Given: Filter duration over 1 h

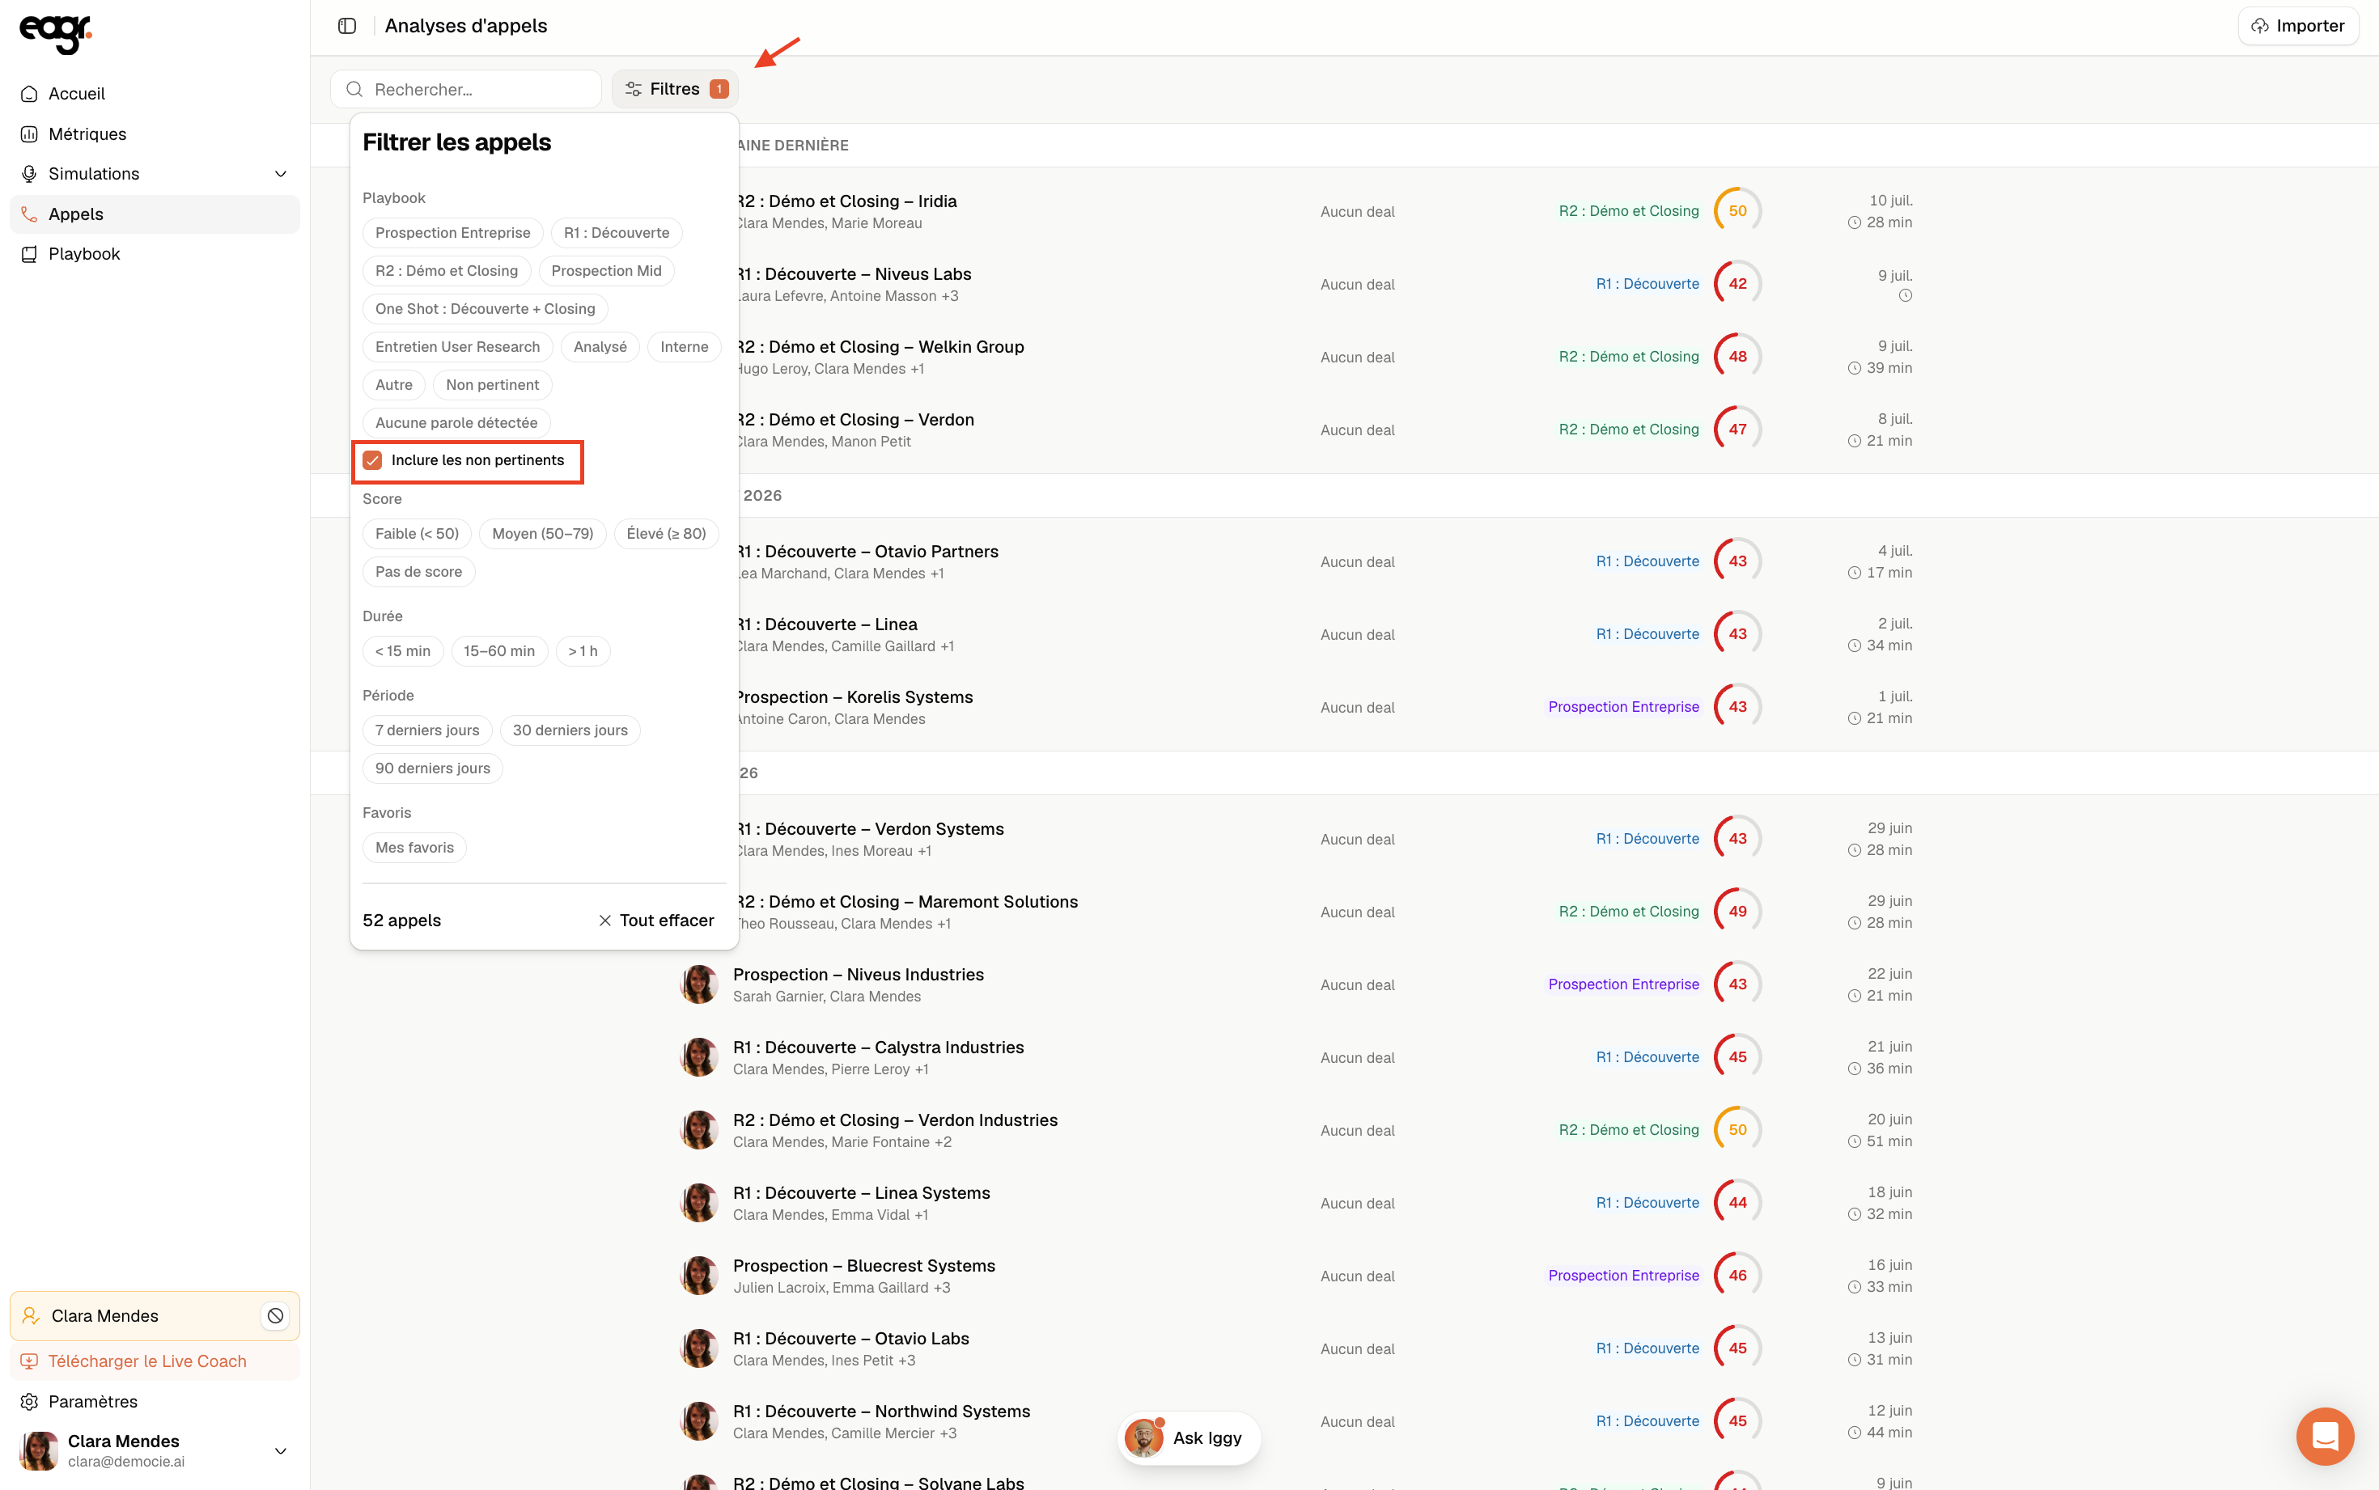Looking at the screenshot, I should click(x=583, y=650).
